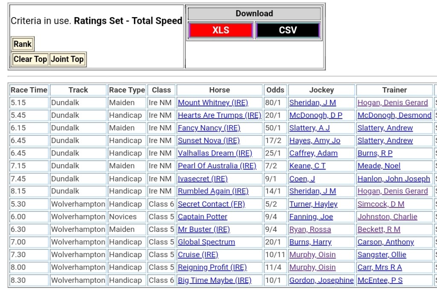Select the Global Spectrum horse link

tap(206, 242)
